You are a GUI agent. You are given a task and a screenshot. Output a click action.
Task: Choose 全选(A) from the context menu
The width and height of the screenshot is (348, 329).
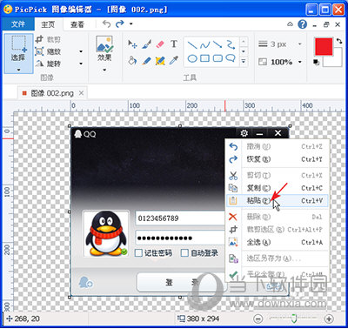[x=277, y=242]
